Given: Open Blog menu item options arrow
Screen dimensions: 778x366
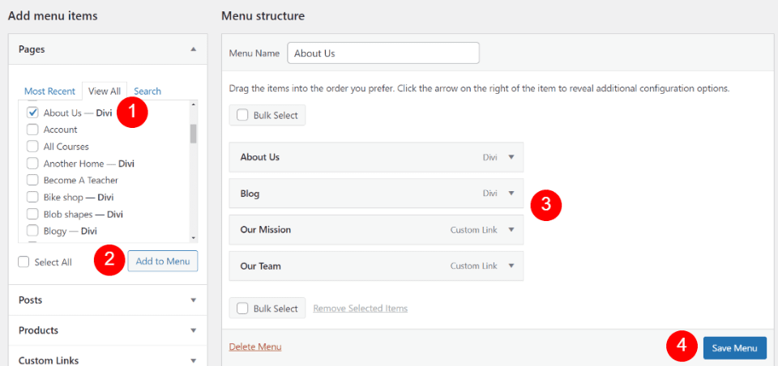Looking at the screenshot, I should (511, 194).
